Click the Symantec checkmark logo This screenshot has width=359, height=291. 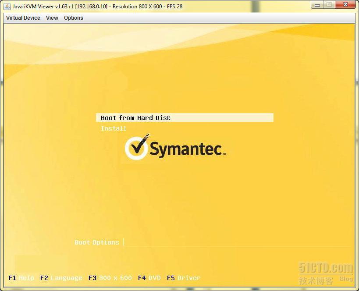coord(137,147)
